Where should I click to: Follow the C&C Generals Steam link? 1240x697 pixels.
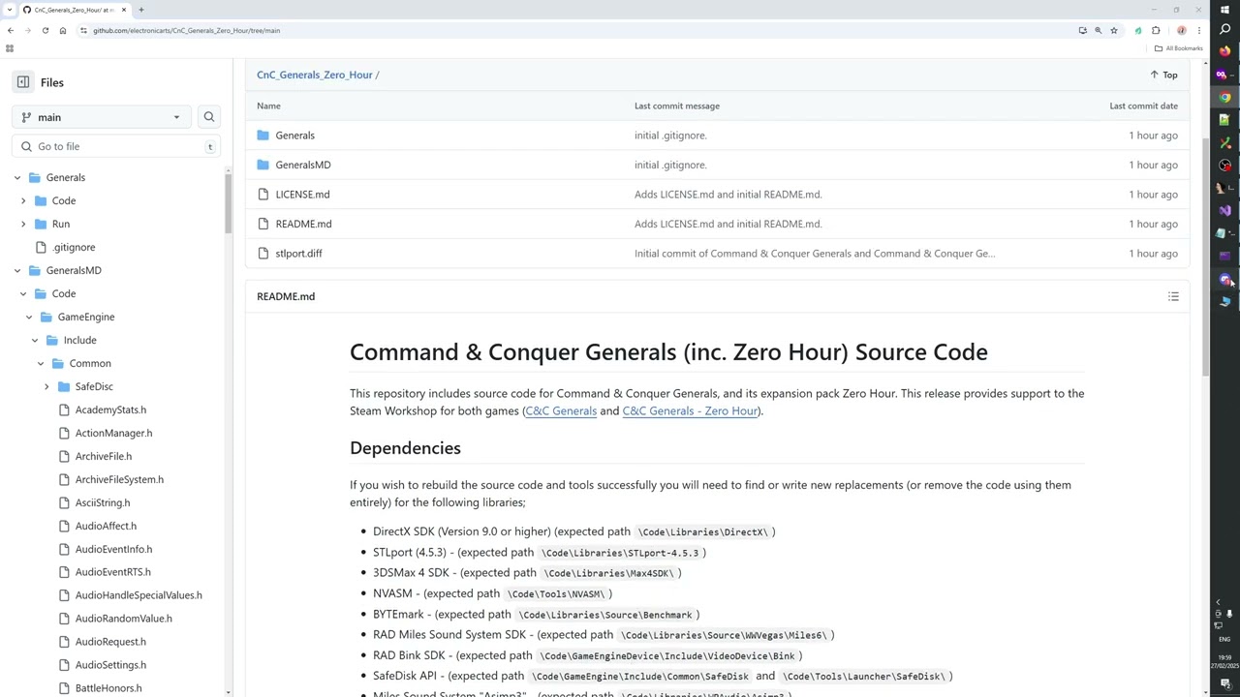point(561,410)
